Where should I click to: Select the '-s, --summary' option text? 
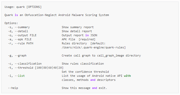point(19,27)
